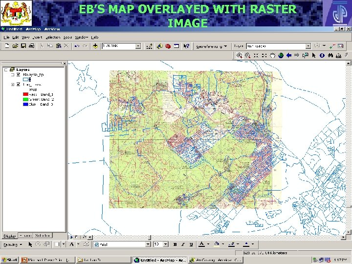Open the Georeferencing dropdown menu
The image size is (352, 264).
(x=212, y=46)
